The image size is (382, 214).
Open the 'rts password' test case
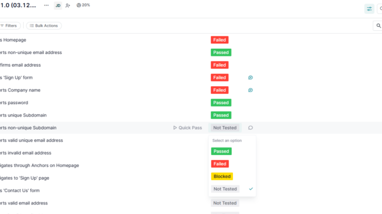coord(14,103)
